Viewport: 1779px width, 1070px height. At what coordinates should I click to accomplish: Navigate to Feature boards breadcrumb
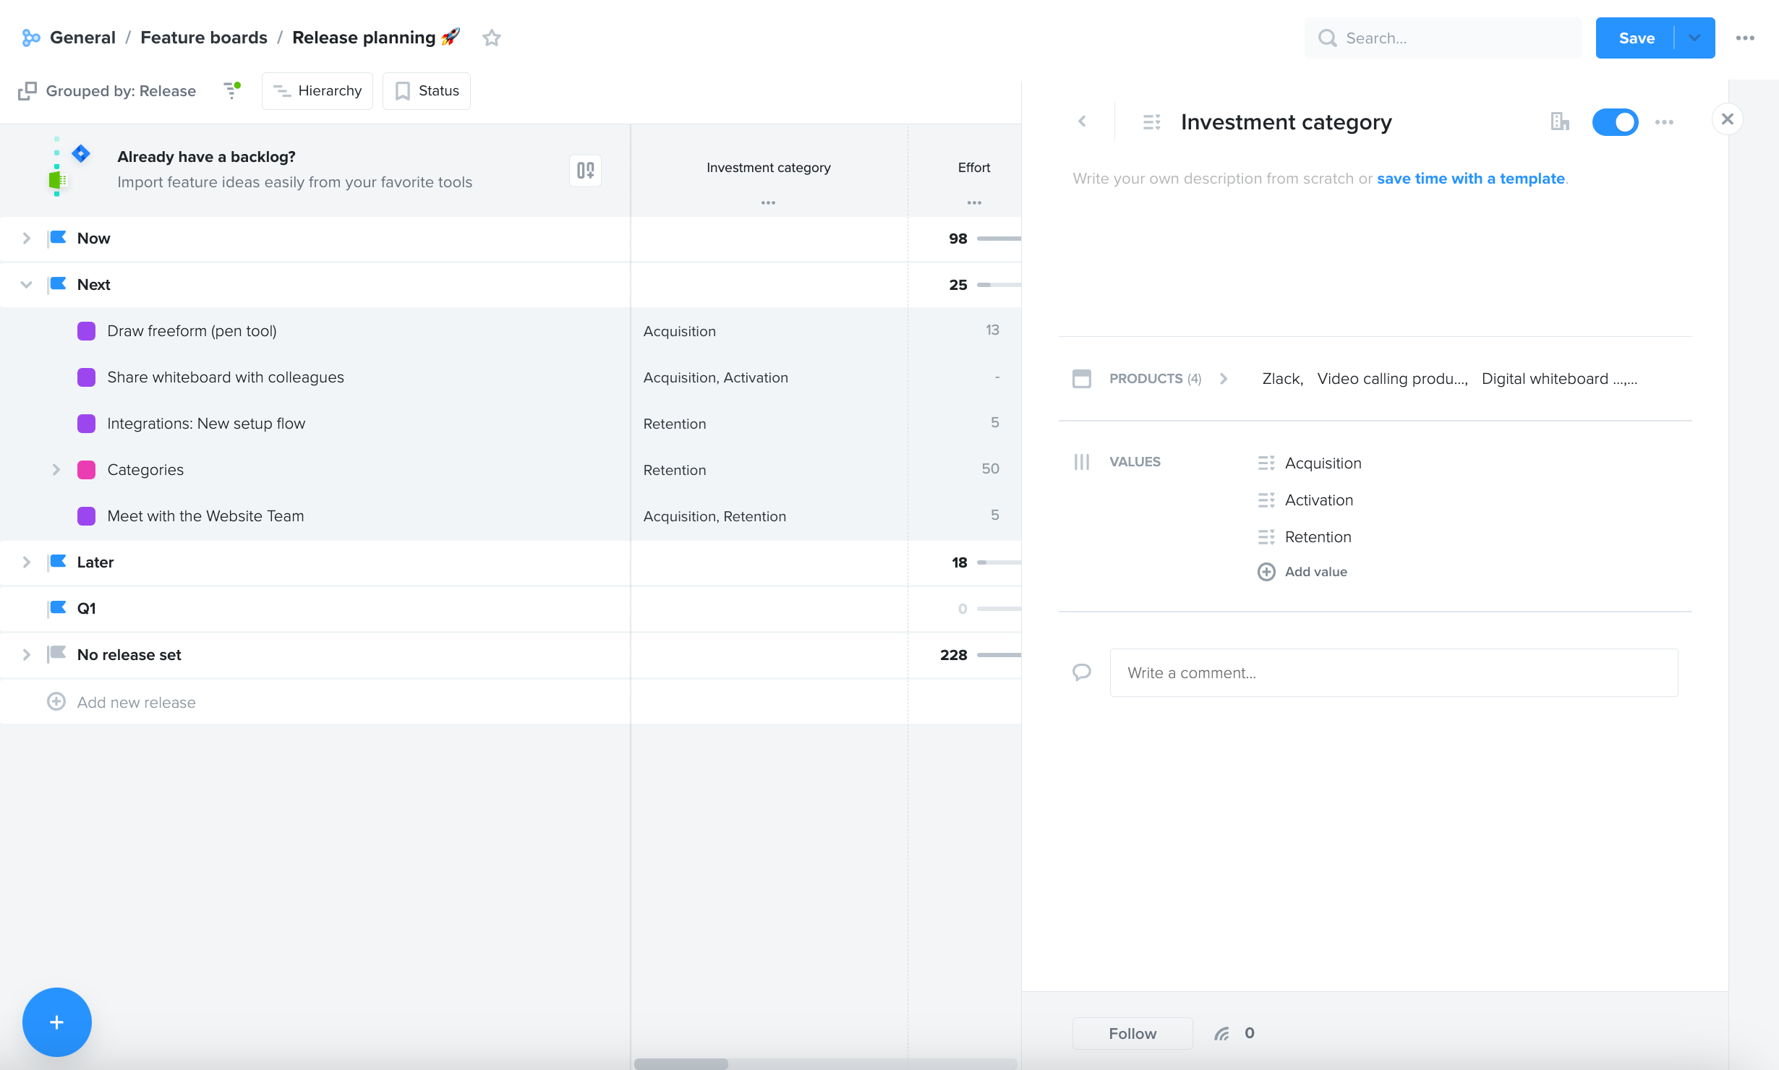tap(204, 38)
